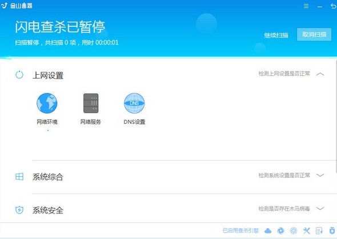Click the 取消扫描 button
Screen dimensions: 337x239
[314, 34]
